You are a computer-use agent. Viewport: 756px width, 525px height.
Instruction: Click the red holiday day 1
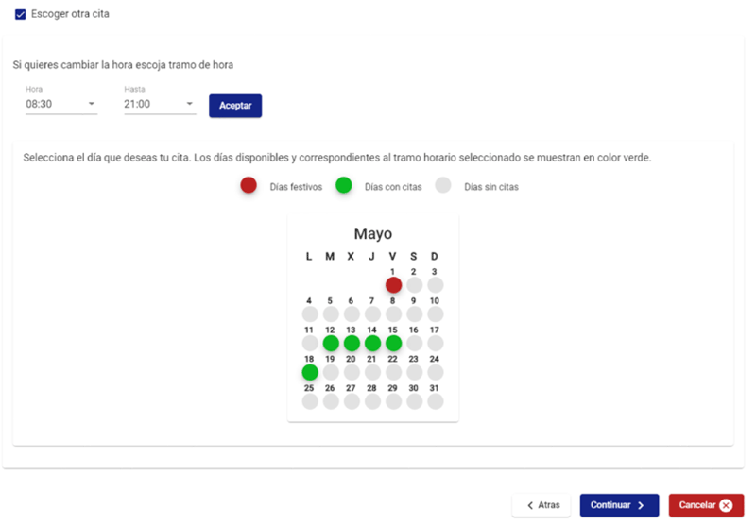pyautogui.click(x=393, y=285)
